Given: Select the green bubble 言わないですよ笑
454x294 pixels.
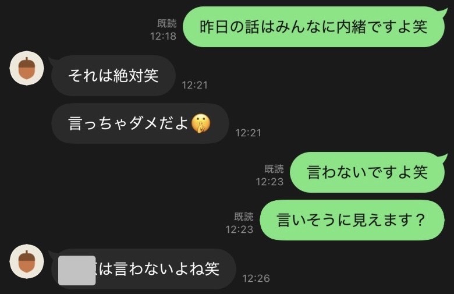Looking at the screenshot, I should [367, 172].
